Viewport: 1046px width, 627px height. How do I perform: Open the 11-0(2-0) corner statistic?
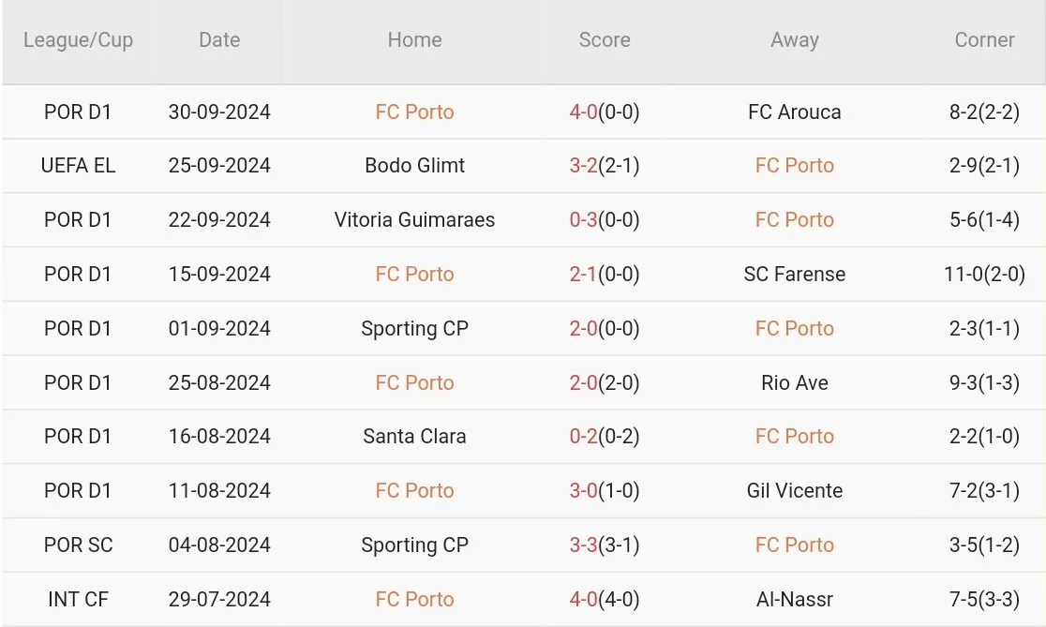point(985,275)
